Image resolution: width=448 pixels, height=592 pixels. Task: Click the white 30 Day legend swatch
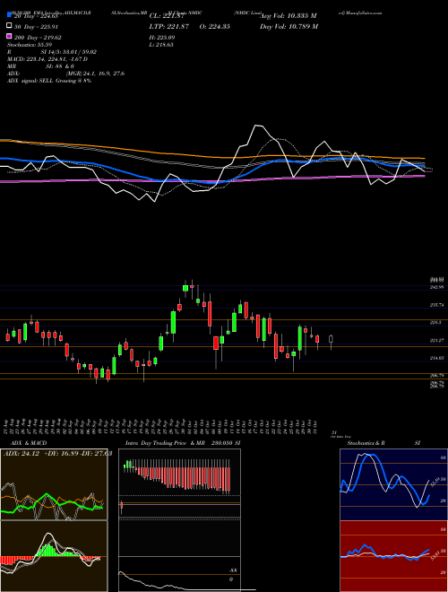coord(10,26)
